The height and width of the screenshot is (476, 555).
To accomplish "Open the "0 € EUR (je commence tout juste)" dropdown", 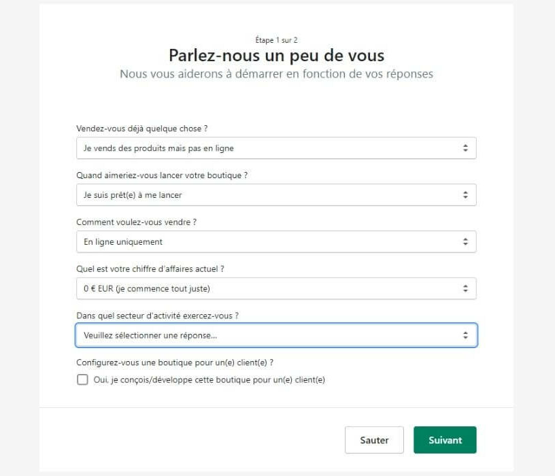I will 276,288.
